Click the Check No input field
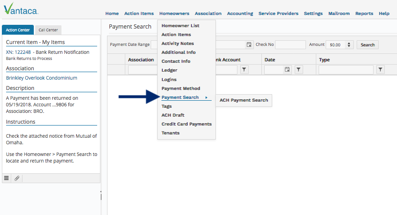 pos(290,44)
